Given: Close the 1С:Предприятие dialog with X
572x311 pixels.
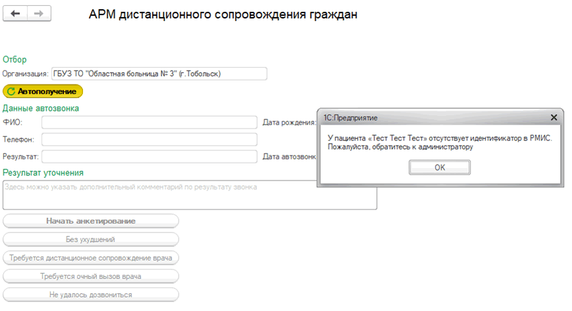Looking at the screenshot, I should coord(554,117).
